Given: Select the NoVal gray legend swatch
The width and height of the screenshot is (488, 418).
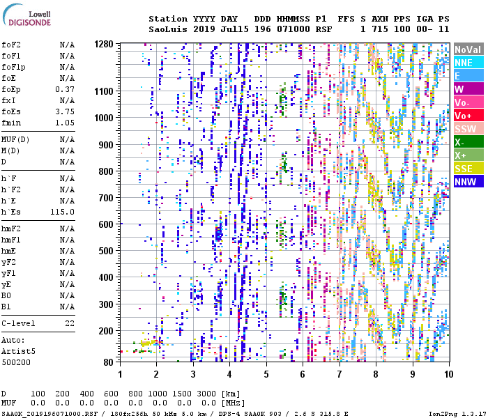Looking at the screenshot, I should click(x=468, y=49).
